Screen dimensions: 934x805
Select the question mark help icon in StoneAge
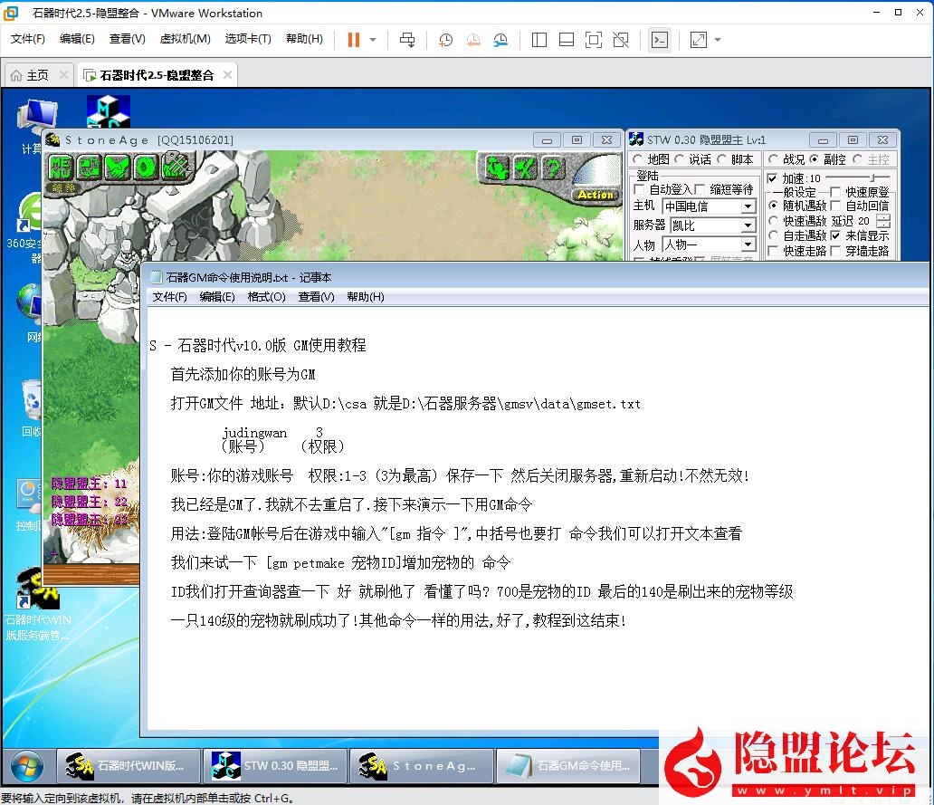[552, 168]
